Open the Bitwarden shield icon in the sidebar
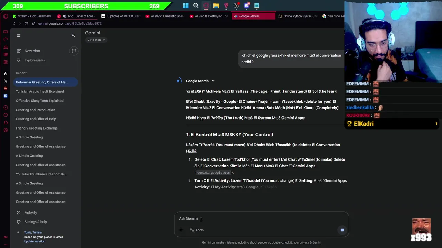This screenshot has width=442, height=248. click(6, 96)
